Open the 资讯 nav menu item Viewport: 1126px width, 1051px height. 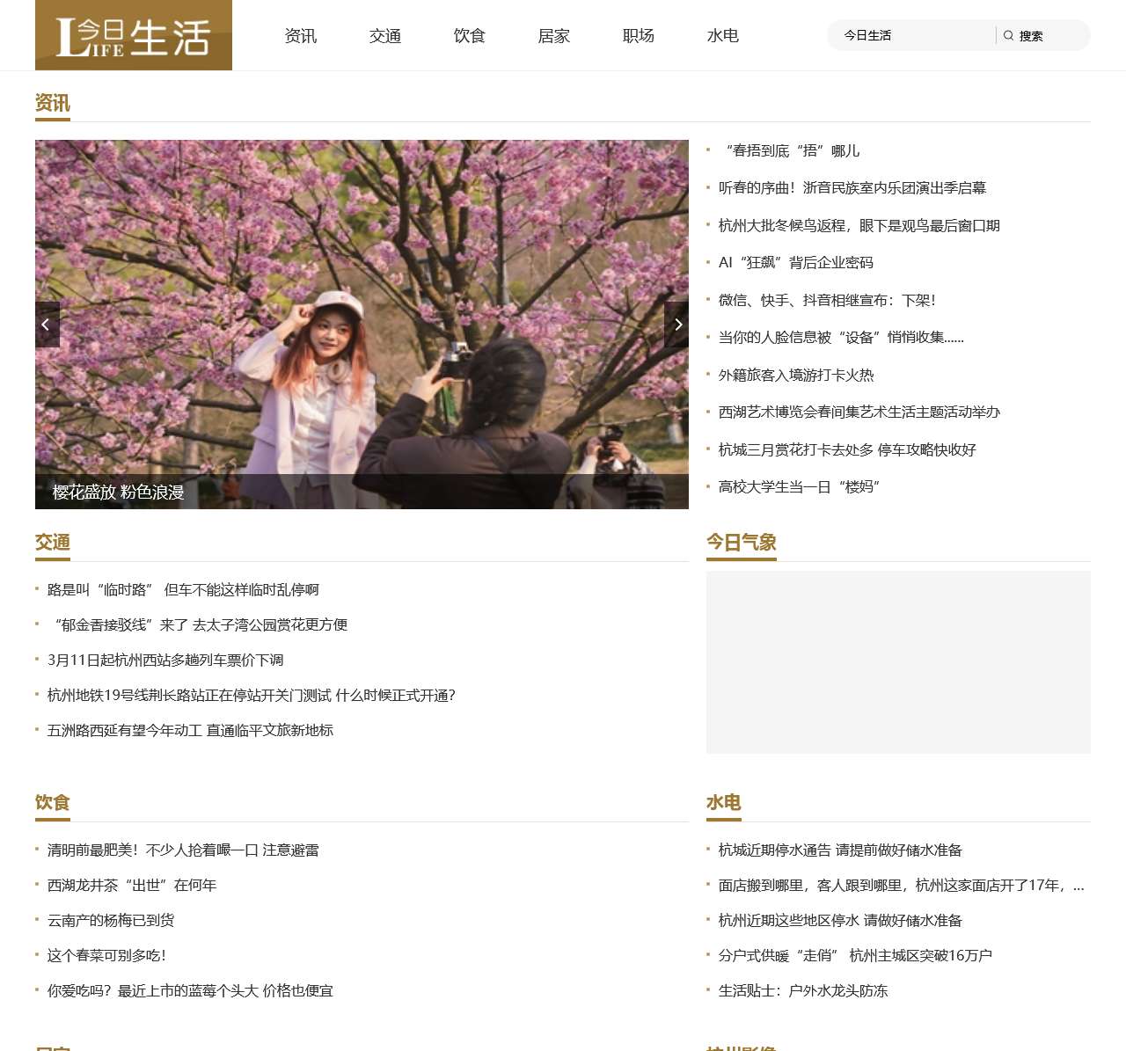[301, 36]
